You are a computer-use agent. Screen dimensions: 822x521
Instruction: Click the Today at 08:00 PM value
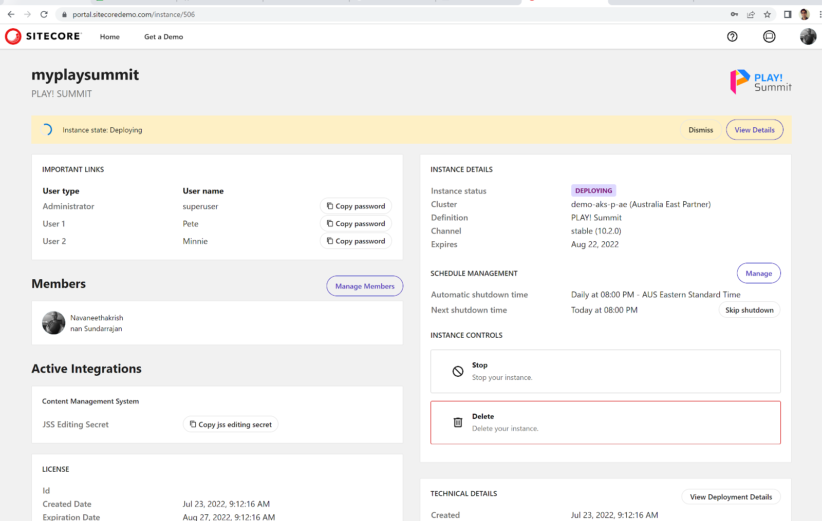click(x=604, y=310)
